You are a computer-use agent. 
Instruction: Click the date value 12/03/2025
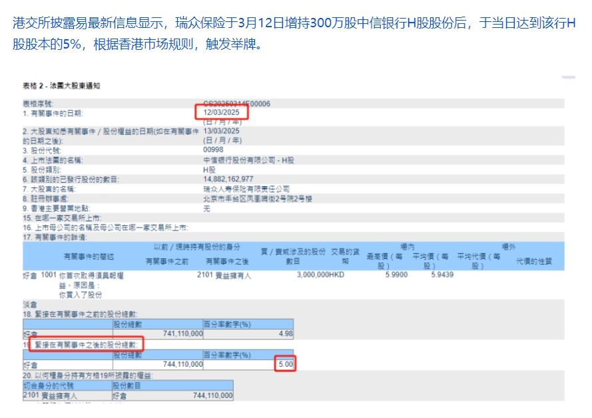click(x=221, y=112)
